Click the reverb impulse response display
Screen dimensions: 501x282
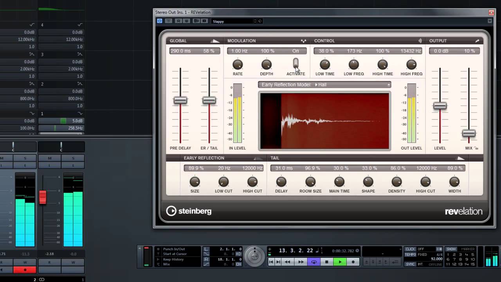(324, 121)
